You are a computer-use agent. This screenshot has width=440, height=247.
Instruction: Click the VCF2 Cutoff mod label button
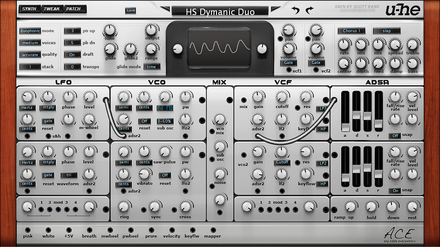(282, 162)
